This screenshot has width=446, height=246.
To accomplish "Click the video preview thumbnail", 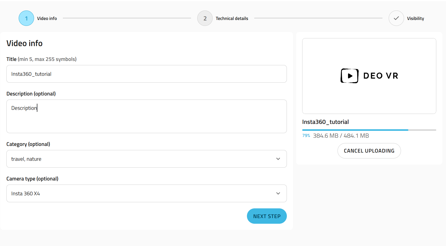I will [x=369, y=76].
